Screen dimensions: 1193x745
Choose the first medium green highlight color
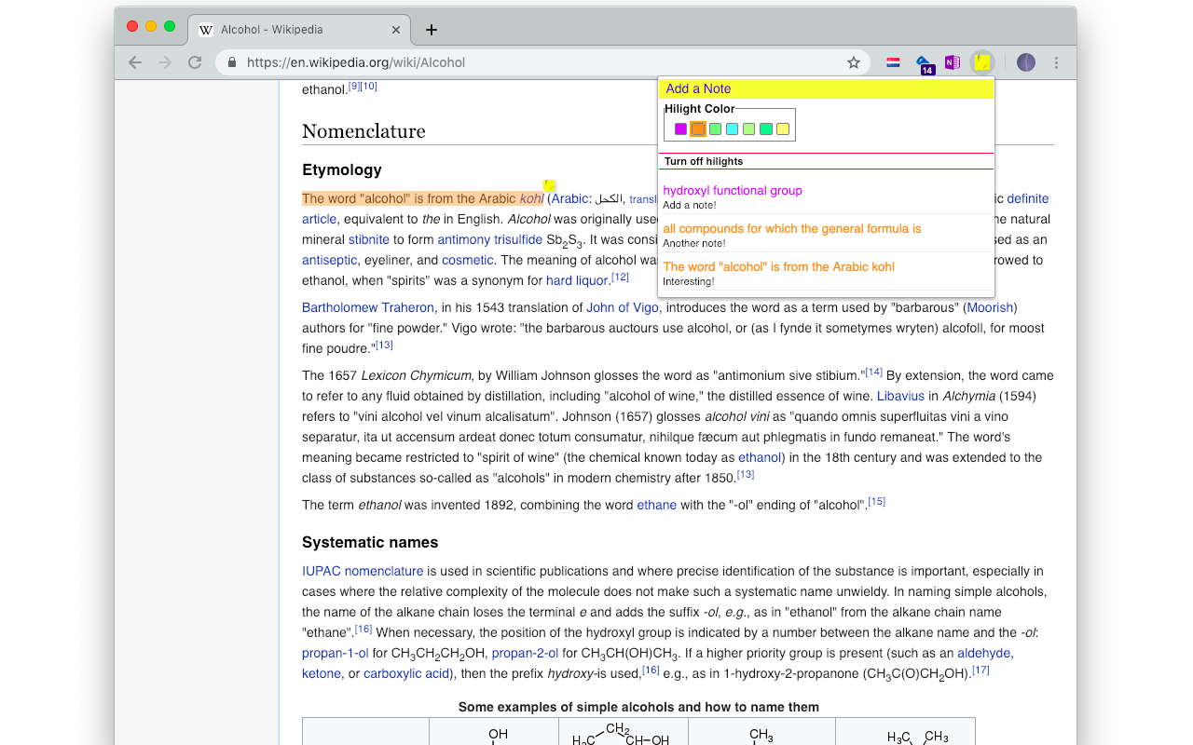point(715,129)
